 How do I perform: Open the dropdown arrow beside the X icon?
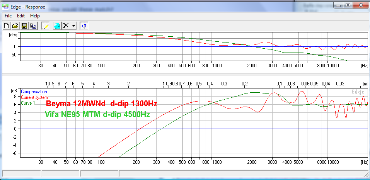73,25
